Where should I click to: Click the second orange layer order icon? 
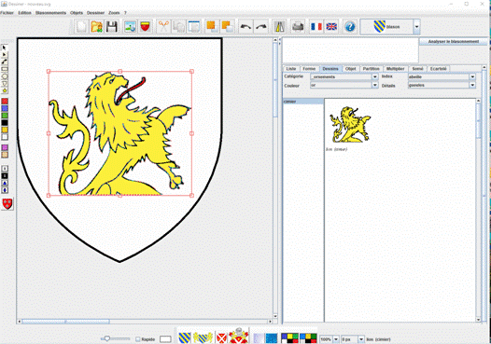[227, 27]
